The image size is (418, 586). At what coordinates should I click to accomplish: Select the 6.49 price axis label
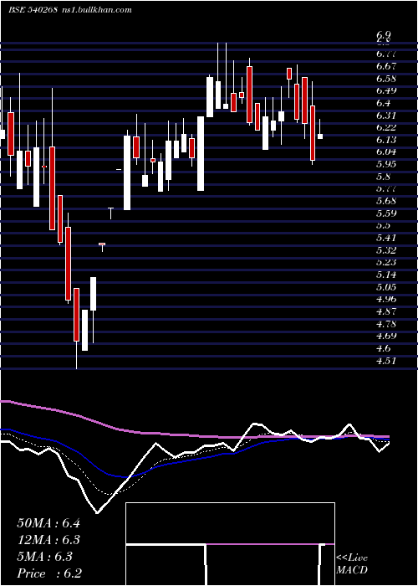point(386,90)
